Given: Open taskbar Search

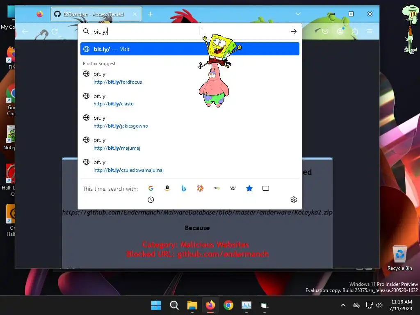Looking at the screenshot, I should (174, 305).
